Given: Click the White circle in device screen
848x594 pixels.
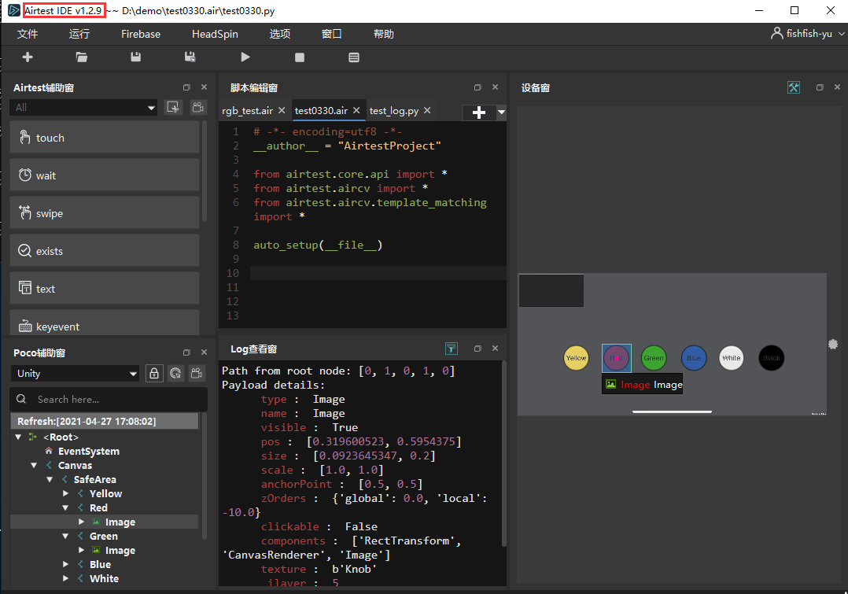Looking at the screenshot, I should click(732, 358).
